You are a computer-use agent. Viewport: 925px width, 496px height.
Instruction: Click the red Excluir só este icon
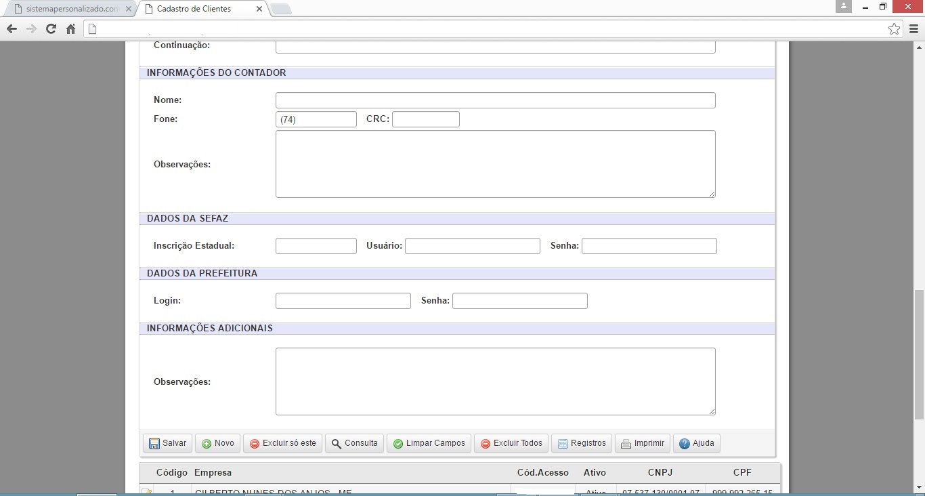(x=255, y=444)
